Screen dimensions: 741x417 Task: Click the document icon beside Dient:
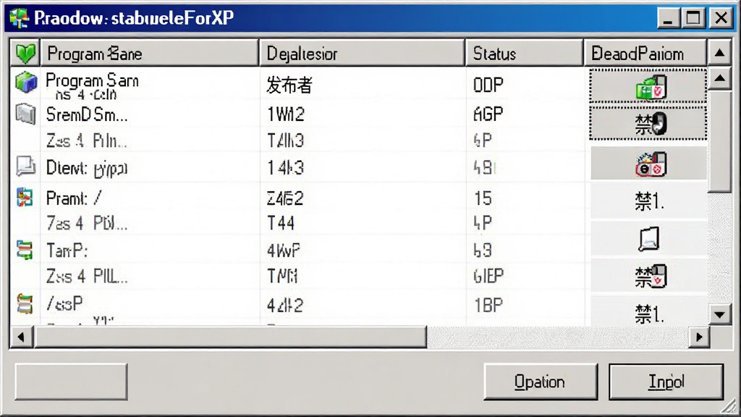25,166
